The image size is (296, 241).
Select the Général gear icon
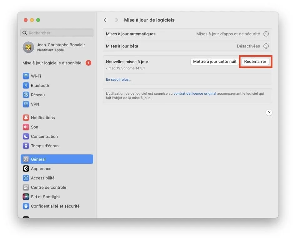[x=26, y=159]
